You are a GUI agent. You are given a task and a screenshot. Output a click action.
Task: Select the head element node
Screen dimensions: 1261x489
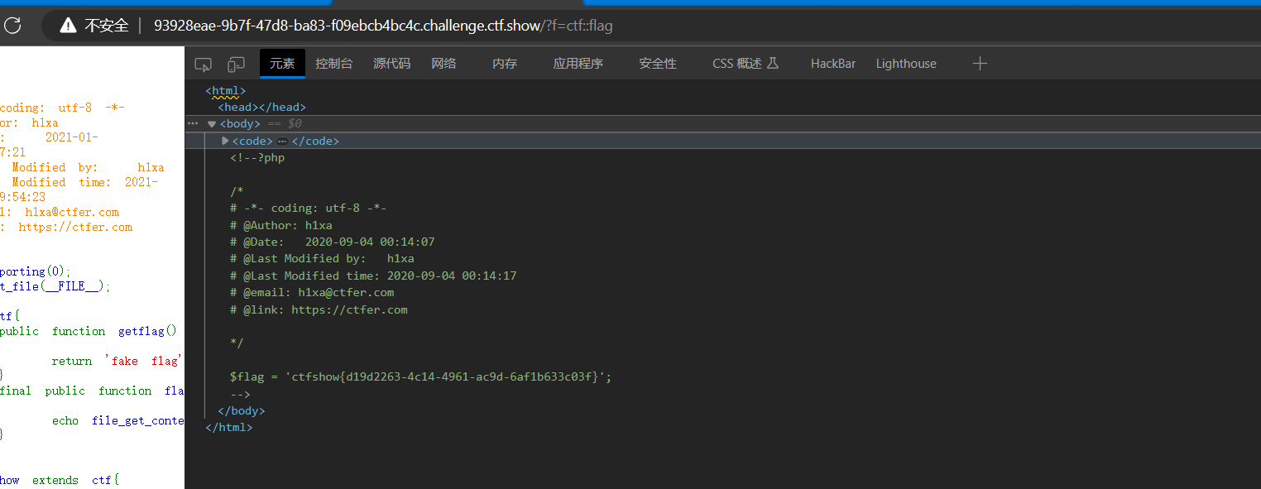(x=261, y=107)
